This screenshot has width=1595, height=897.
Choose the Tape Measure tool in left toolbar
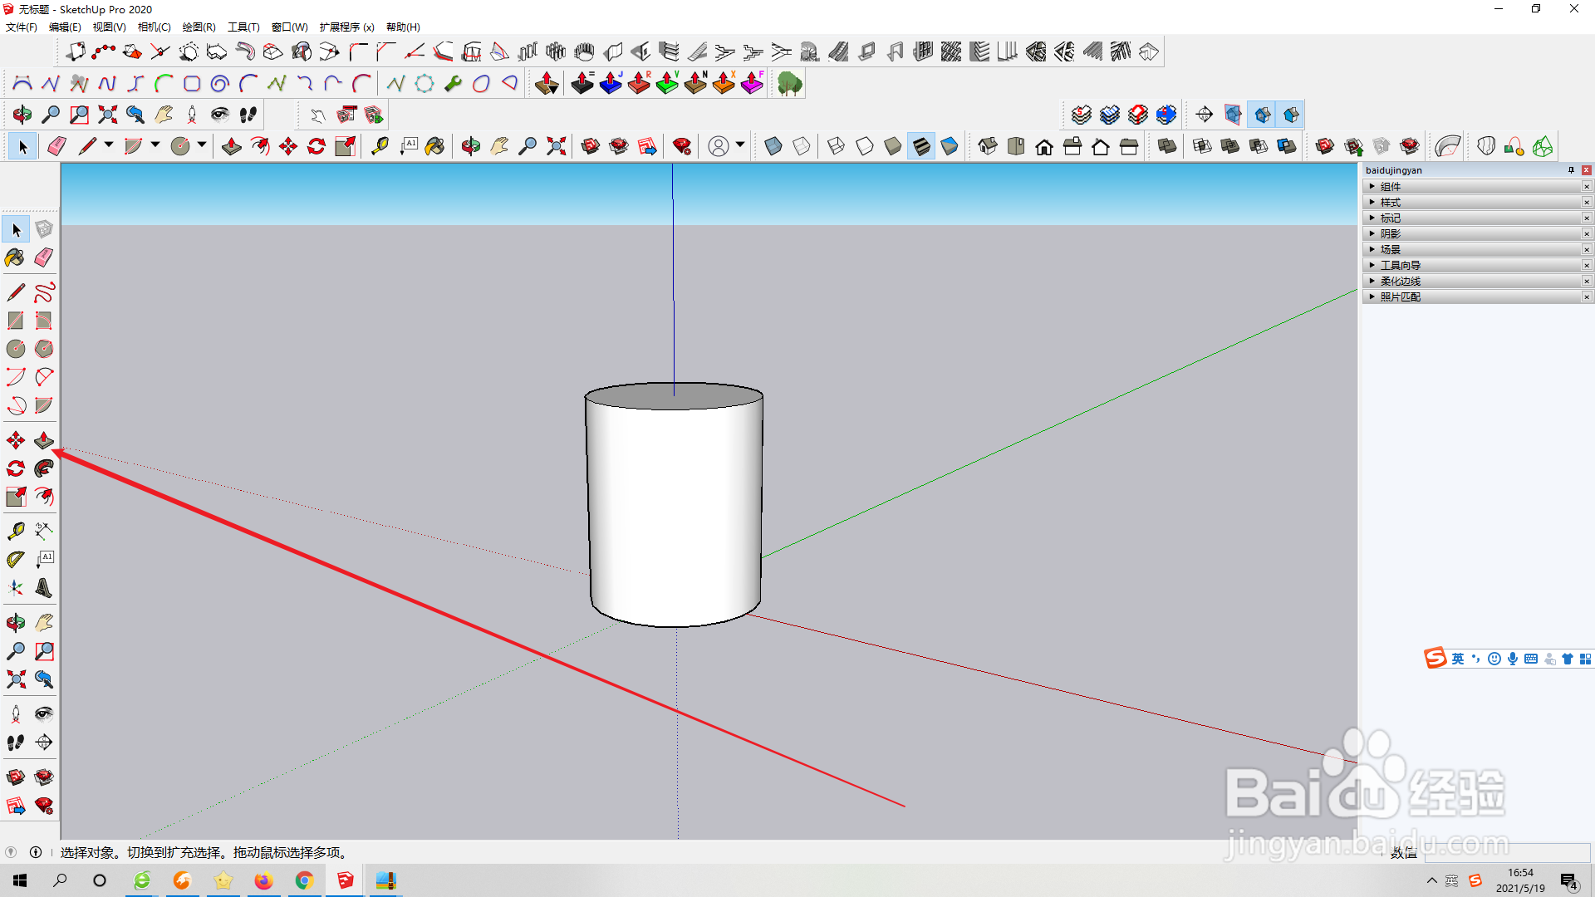16,531
